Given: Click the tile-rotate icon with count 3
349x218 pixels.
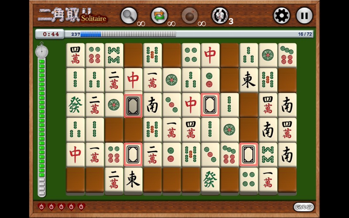Looking at the screenshot, I should coord(220,16).
